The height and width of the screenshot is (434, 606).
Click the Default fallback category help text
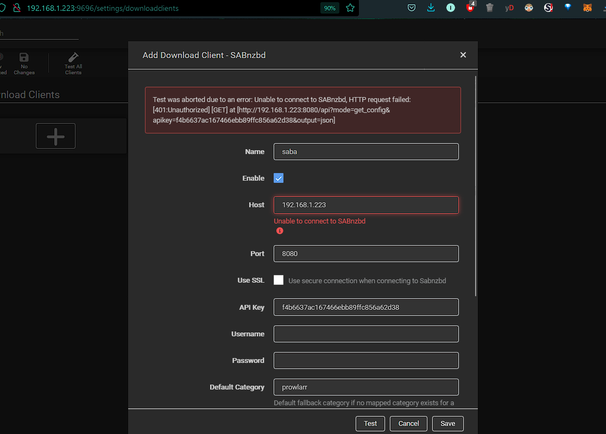coord(364,403)
